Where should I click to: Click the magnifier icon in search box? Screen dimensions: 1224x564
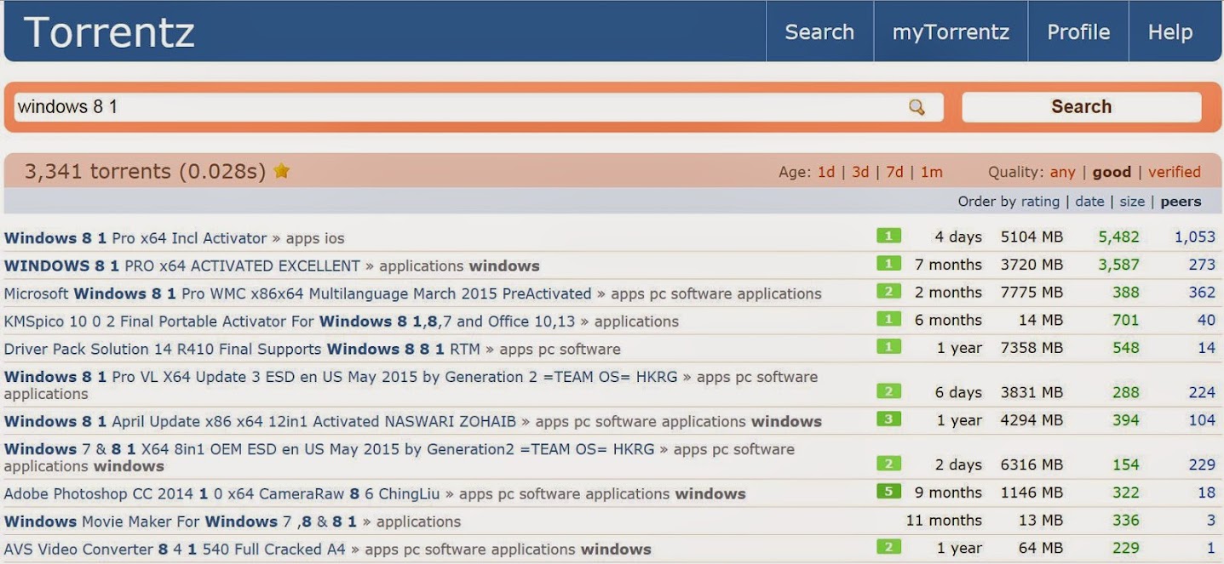pos(917,107)
